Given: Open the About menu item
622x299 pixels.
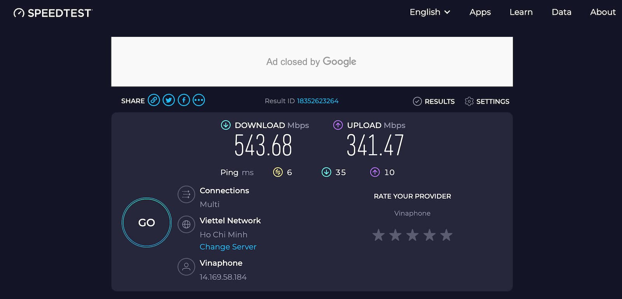Looking at the screenshot, I should 603,12.
